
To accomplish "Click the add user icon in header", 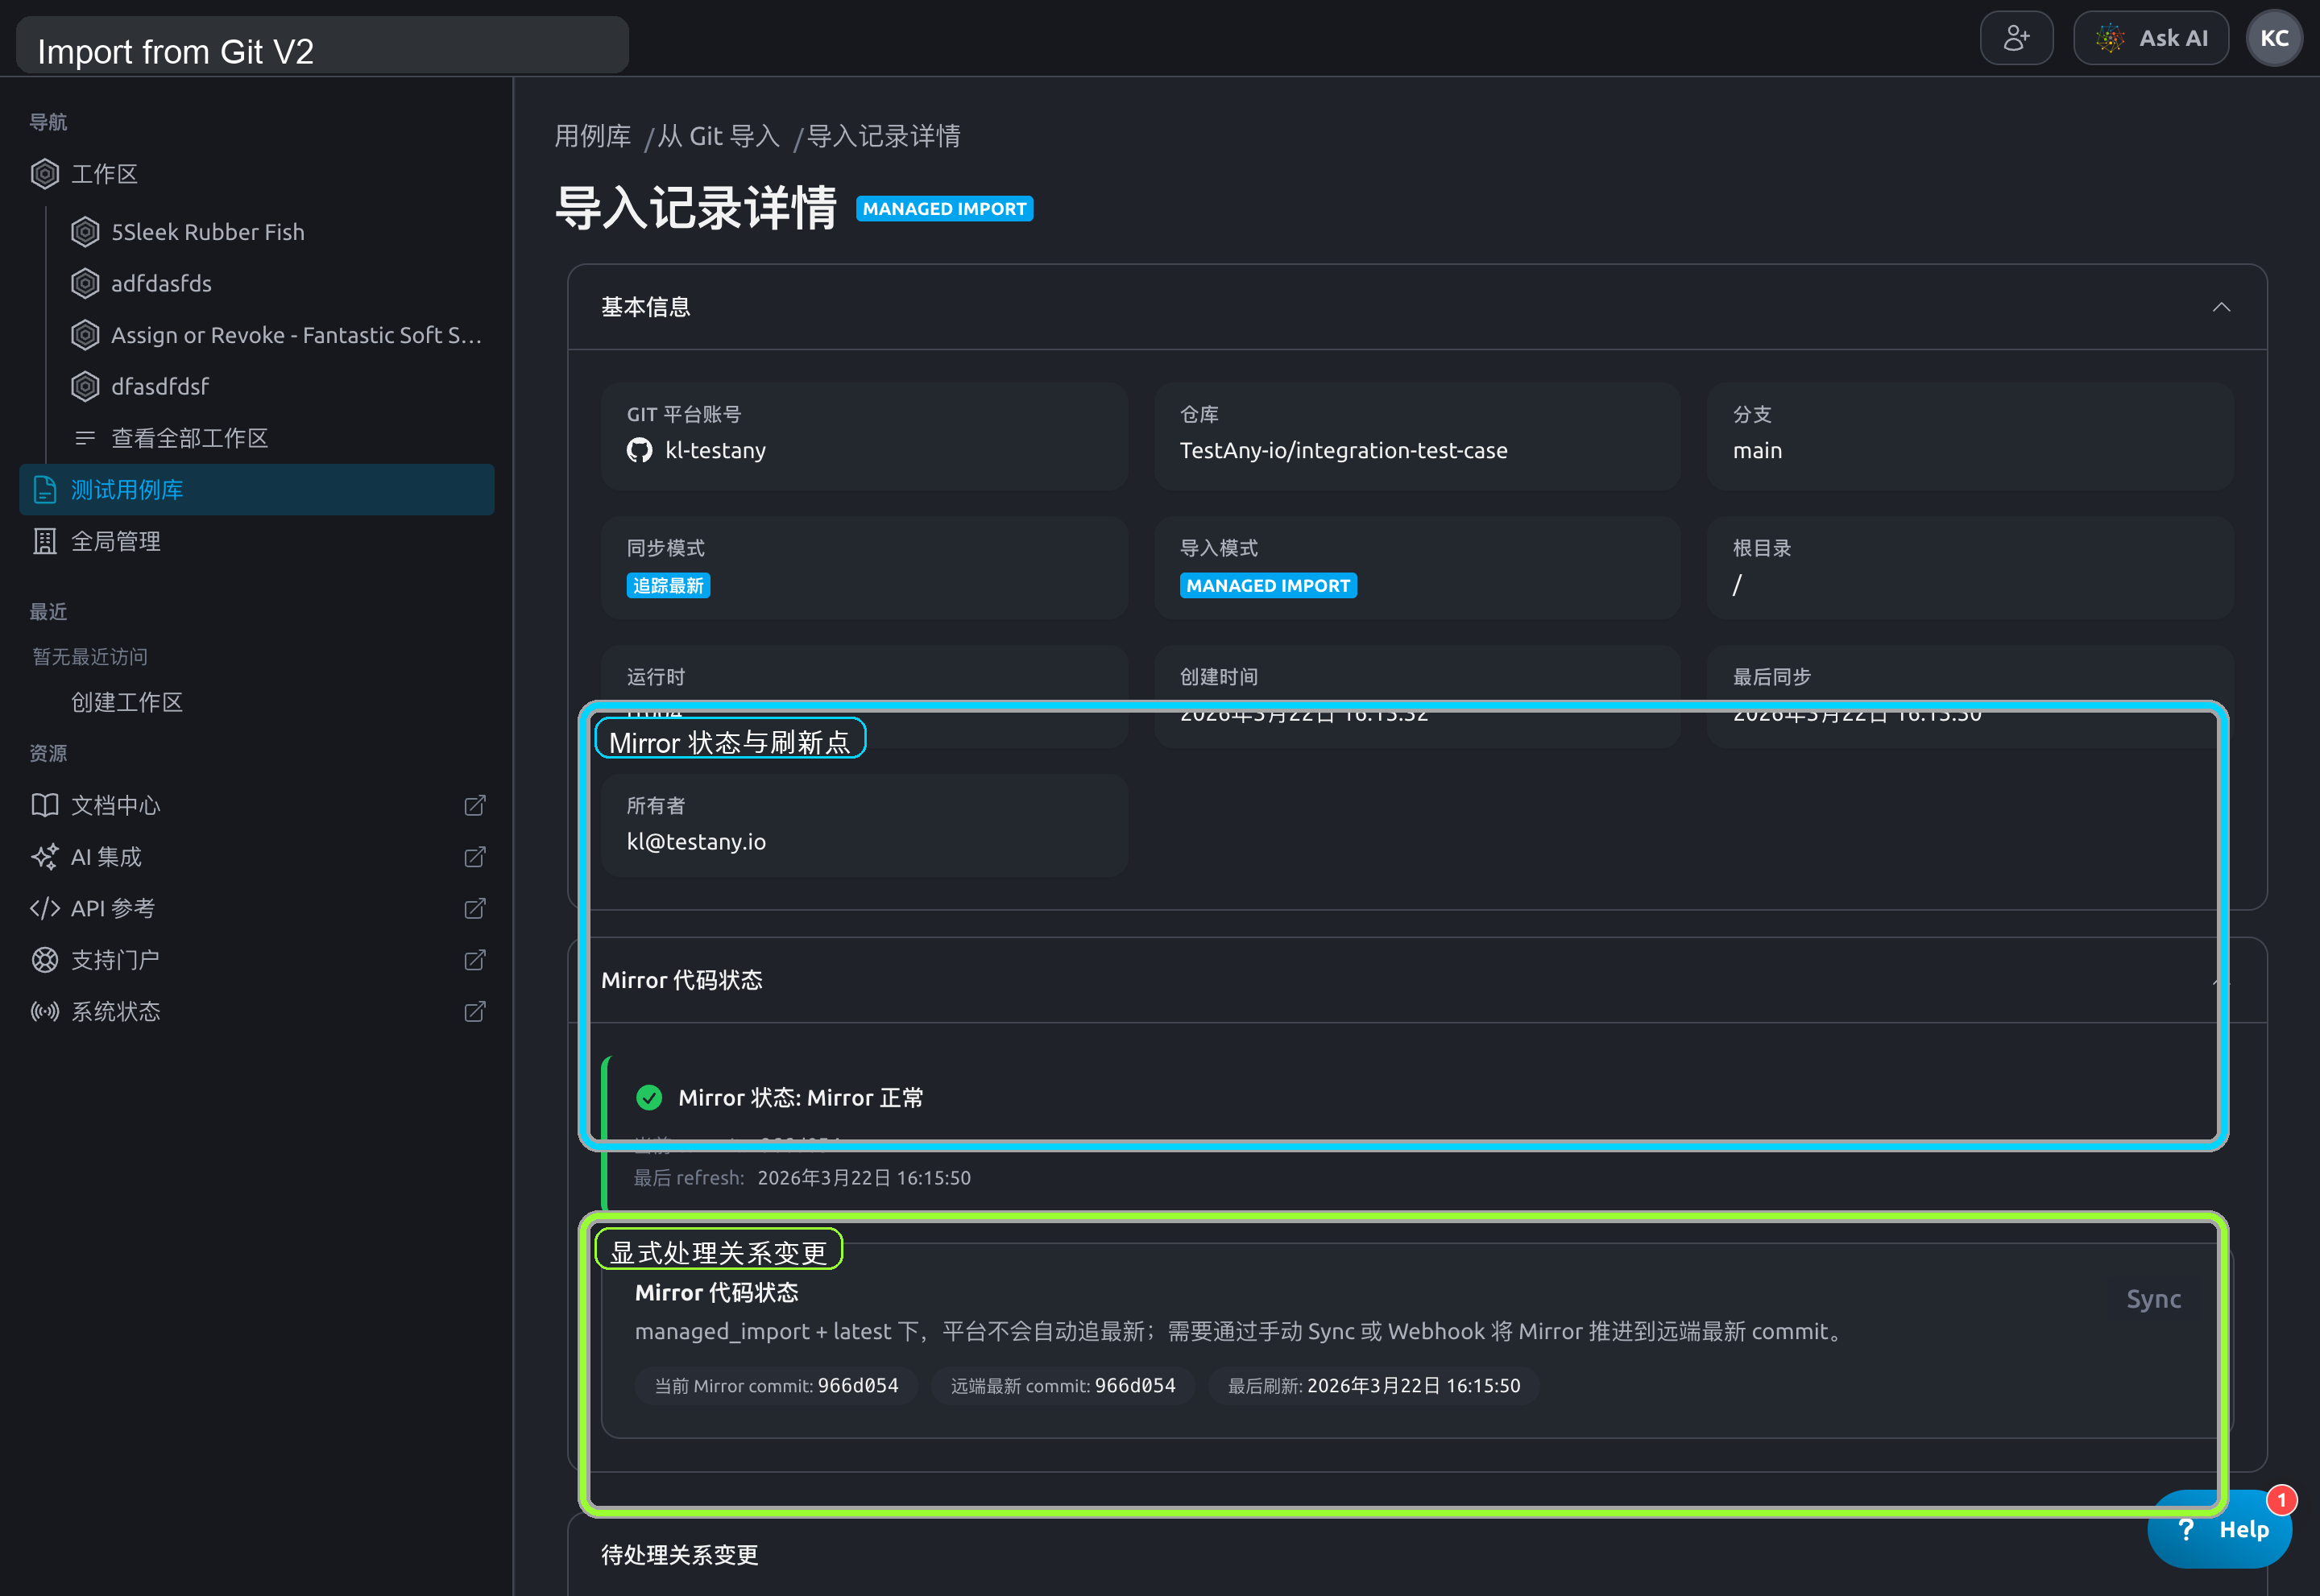I will 2015,38.
